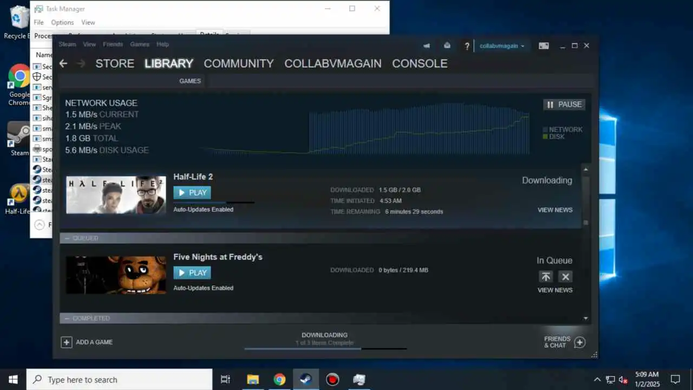Image resolution: width=693 pixels, height=390 pixels.
Task: Open the Friends menu in Steam
Action: [113, 44]
